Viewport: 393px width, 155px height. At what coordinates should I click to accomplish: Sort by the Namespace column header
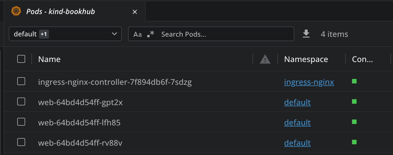tap(306, 59)
